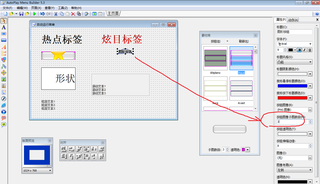
Task: Pick the blue graphic button tool
Action: click(4, 40)
